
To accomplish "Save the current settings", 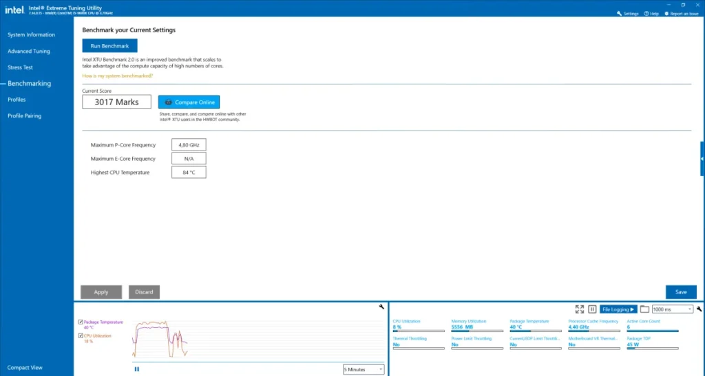I will point(681,292).
